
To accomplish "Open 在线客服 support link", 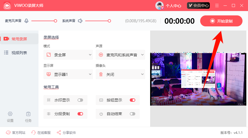I will click(44, 133).
